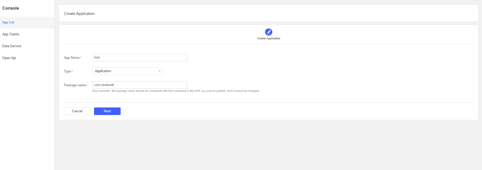This screenshot has width=482, height=170.
Task: Navigate to Open Api section
Action: point(9,58)
